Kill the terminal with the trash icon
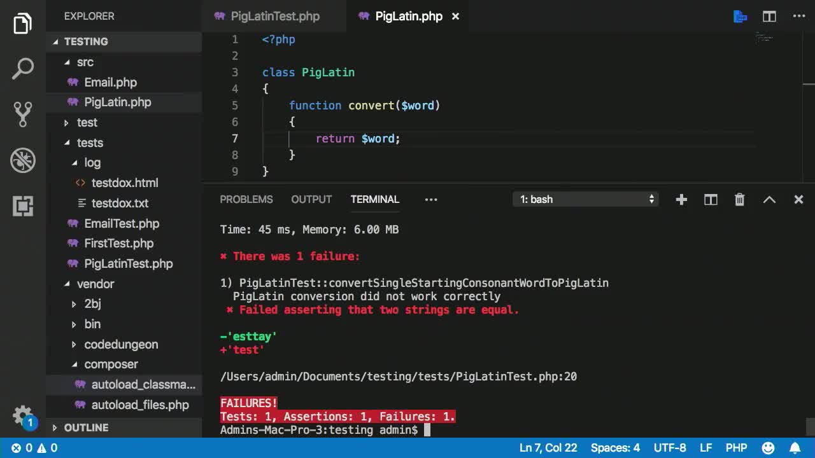Viewport: 815px width, 458px height. (x=739, y=199)
